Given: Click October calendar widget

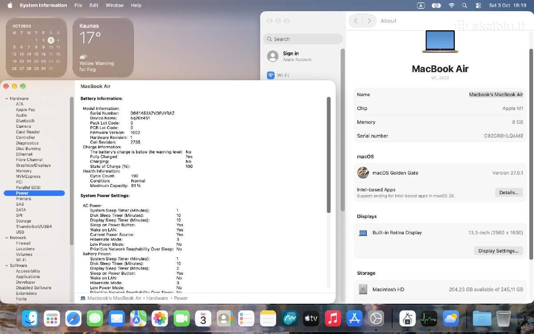Looking at the screenshot, I should point(36,48).
